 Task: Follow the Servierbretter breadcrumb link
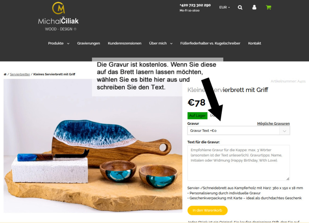click(20, 74)
